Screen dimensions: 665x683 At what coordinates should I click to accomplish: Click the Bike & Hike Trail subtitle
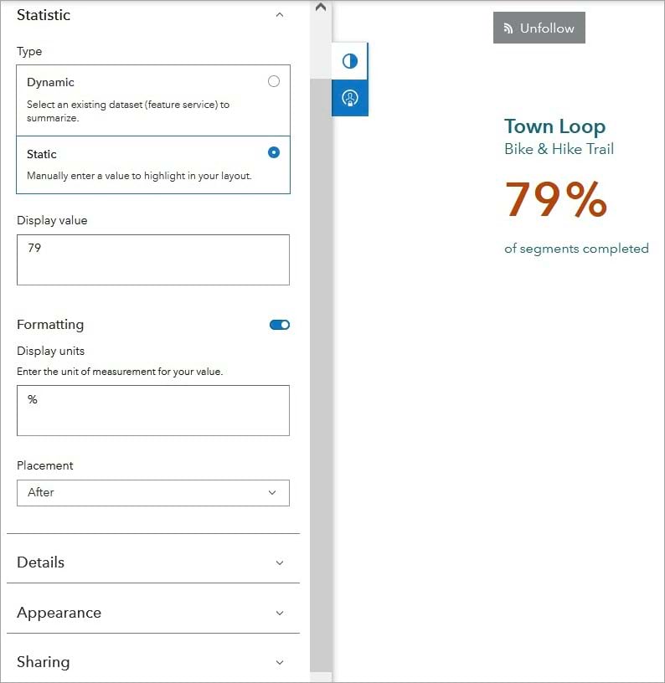pyautogui.click(x=559, y=149)
